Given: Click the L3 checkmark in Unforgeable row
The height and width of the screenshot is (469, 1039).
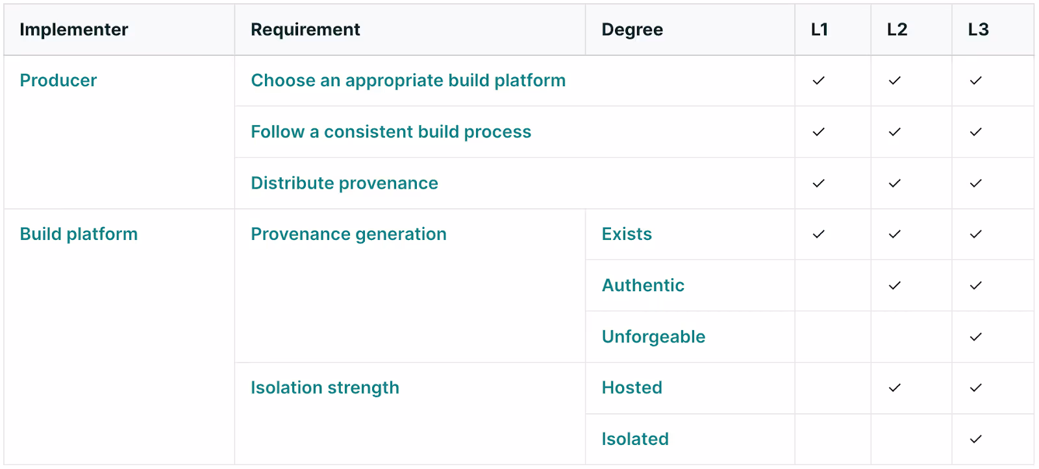Looking at the screenshot, I should (x=975, y=337).
